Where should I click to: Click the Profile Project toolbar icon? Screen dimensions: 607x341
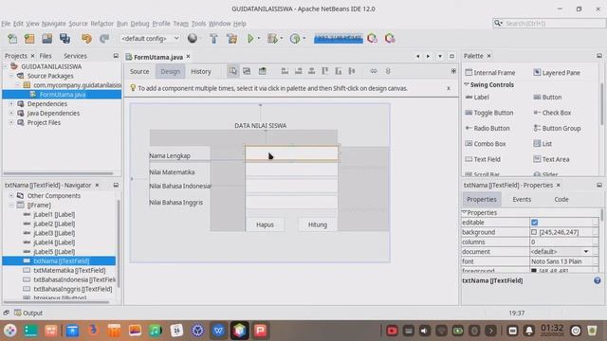(x=295, y=39)
